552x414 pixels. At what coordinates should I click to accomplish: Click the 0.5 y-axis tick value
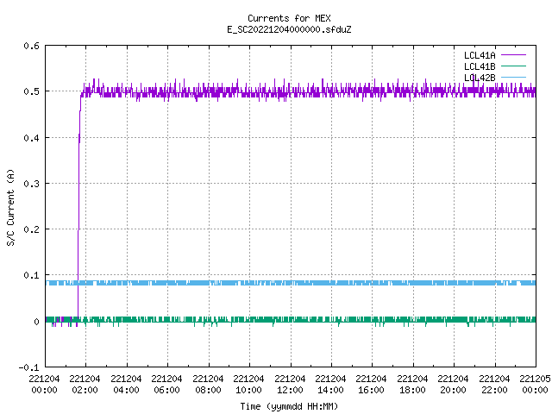click(x=31, y=91)
